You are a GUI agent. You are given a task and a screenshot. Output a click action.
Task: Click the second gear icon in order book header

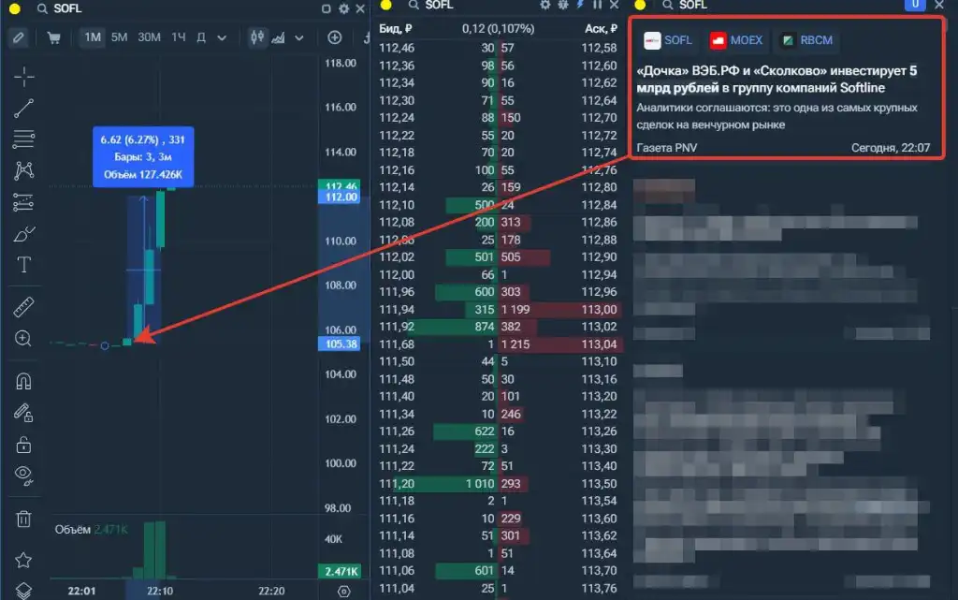click(562, 5)
